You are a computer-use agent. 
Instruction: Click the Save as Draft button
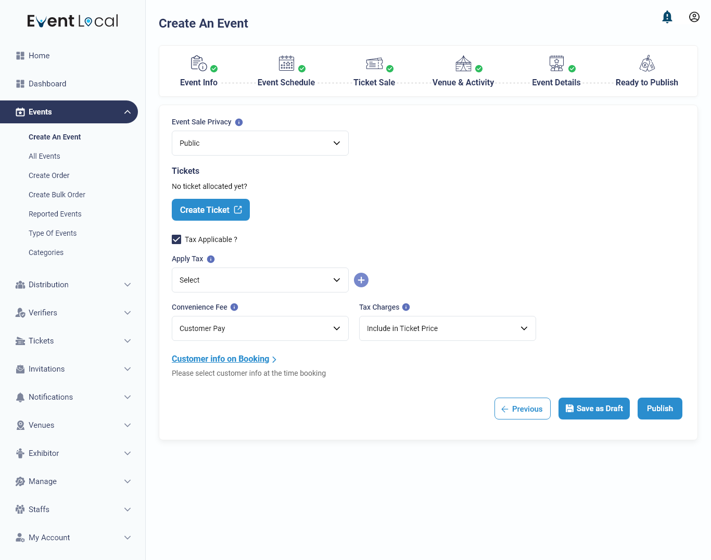594,409
